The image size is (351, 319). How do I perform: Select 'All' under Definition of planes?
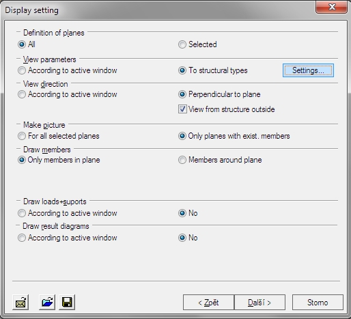[x=27, y=44]
